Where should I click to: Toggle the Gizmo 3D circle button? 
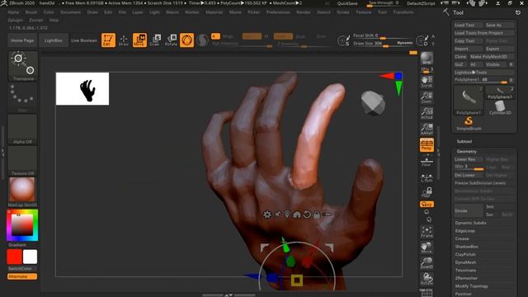tap(186, 40)
